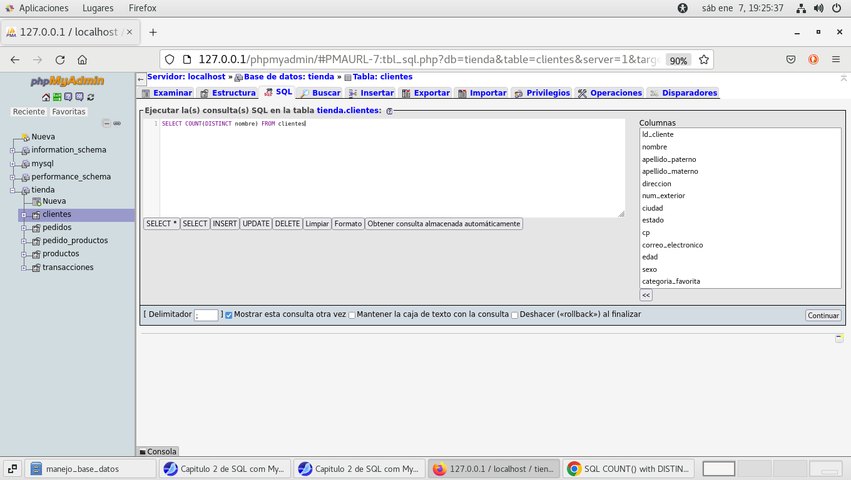
Task: Collapse the tienda database tree
Action: (x=13, y=190)
